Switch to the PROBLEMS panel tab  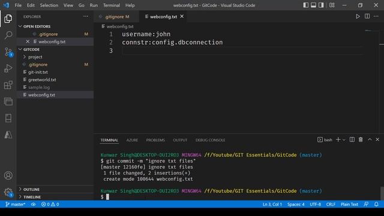point(155,140)
